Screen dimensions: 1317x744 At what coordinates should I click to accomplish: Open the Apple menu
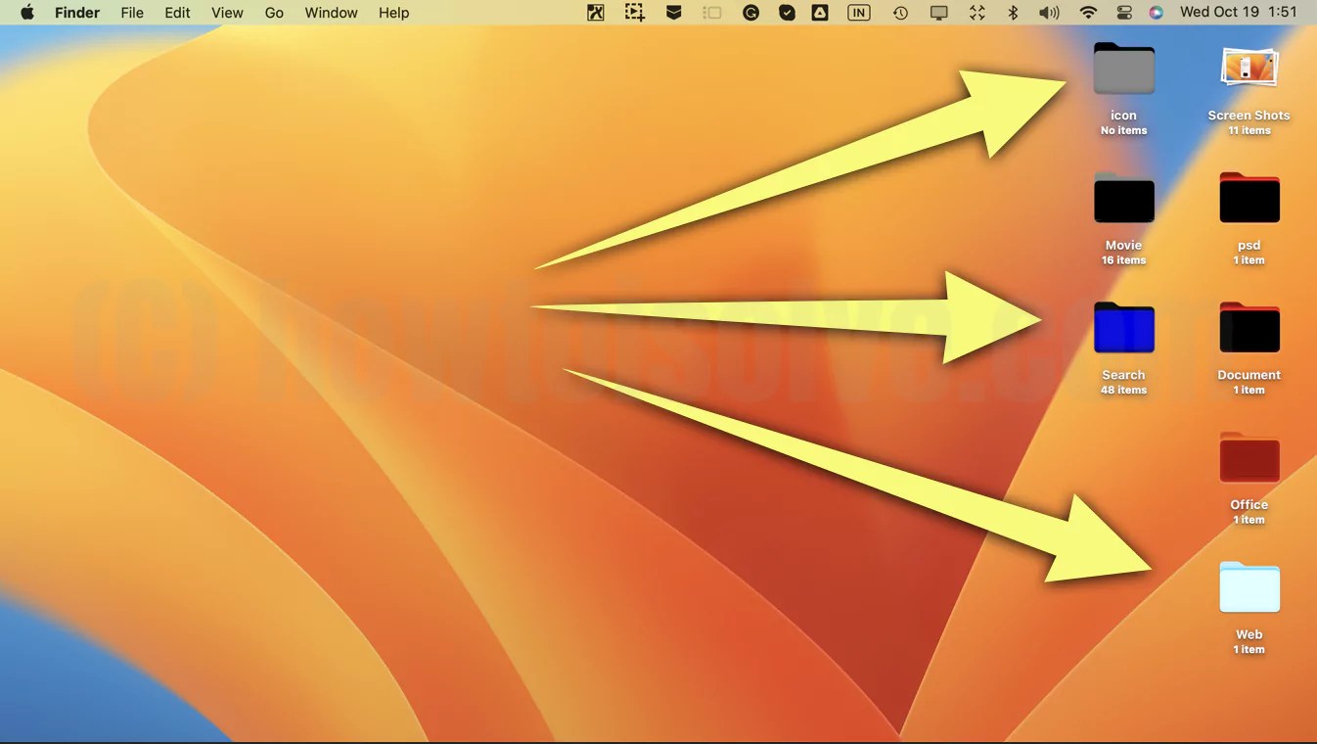tap(26, 13)
